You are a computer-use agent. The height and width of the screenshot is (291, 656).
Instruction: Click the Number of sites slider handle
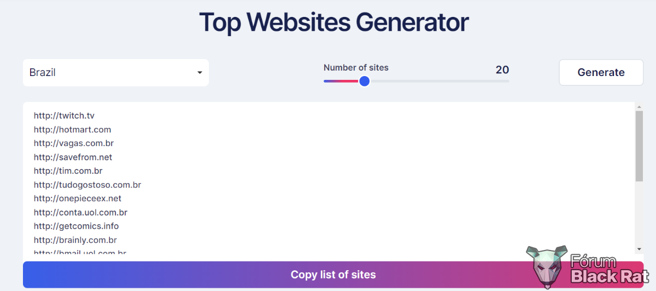coord(365,81)
